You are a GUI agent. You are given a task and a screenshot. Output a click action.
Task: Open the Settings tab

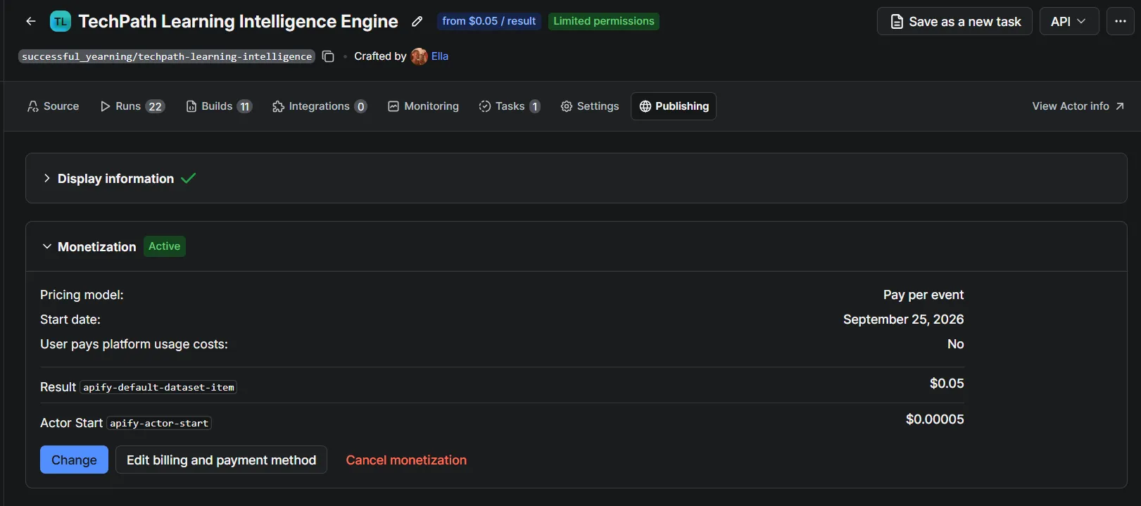pyautogui.click(x=590, y=106)
